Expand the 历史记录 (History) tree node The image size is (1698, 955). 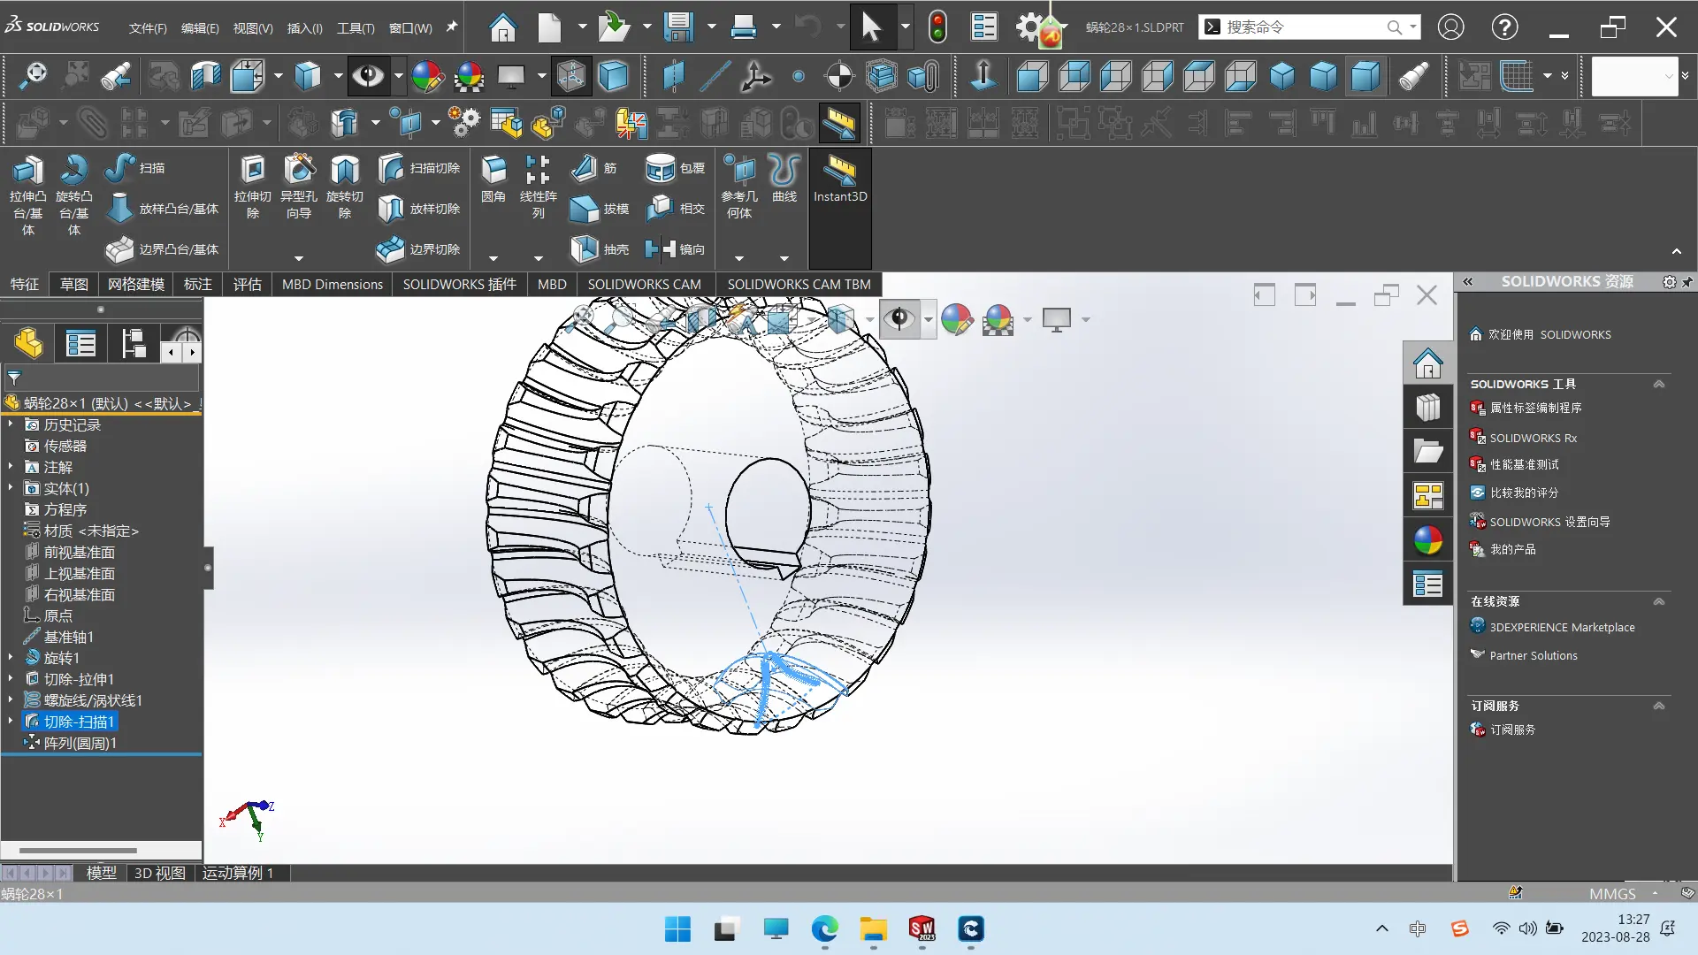(11, 424)
